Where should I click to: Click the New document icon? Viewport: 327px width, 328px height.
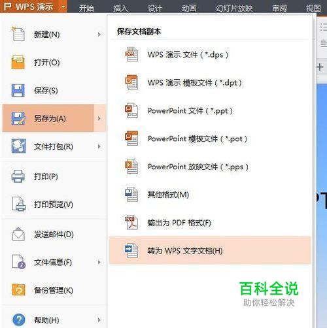pos(18,34)
